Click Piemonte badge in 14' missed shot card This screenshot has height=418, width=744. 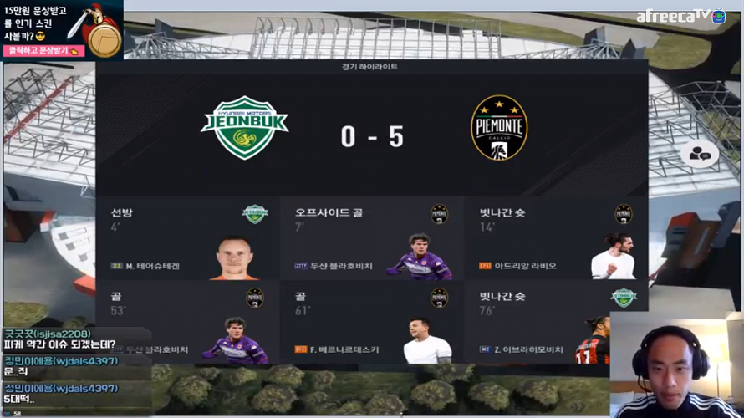click(x=623, y=214)
